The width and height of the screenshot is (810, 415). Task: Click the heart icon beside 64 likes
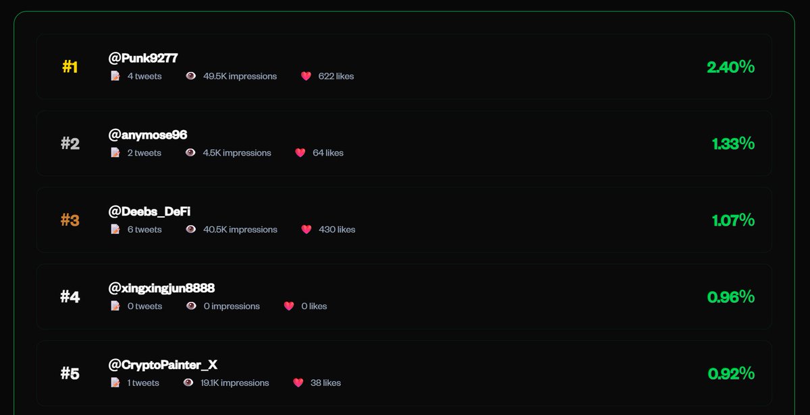tap(300, 153)
